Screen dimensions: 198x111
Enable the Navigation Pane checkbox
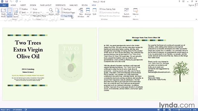click(38, 16)
